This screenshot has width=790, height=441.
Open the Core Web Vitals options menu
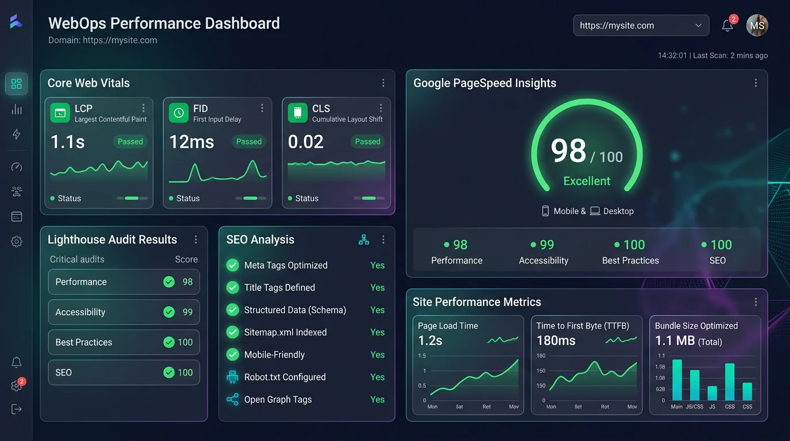[384, 83]
